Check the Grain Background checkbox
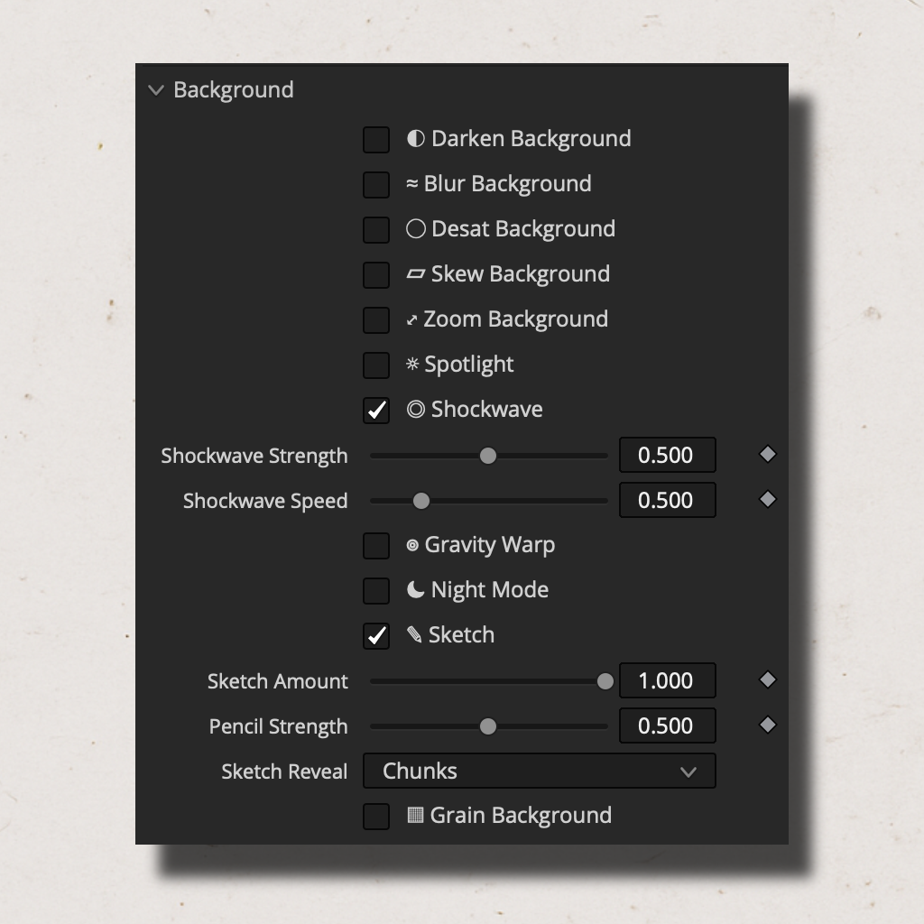This screenshot has height=924, width=924. (376, 817)
